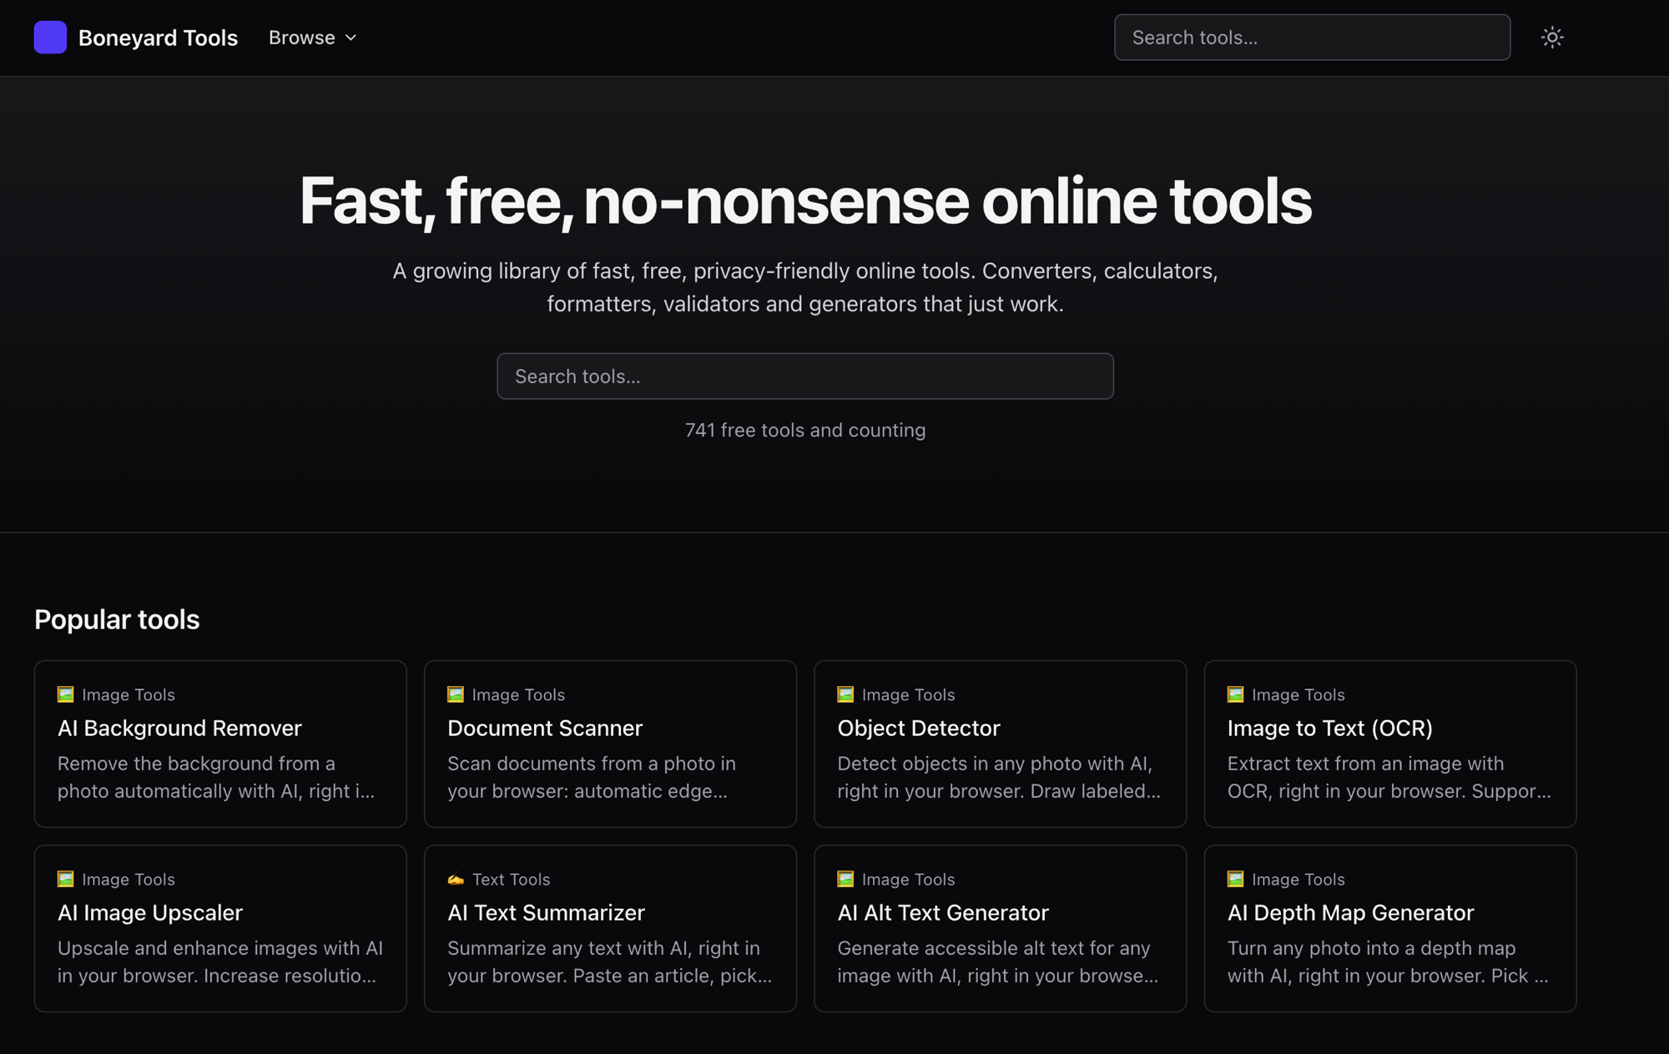
Task: Toggle light/dark theme with the sun icon
Action: [x=1551, y=38]
